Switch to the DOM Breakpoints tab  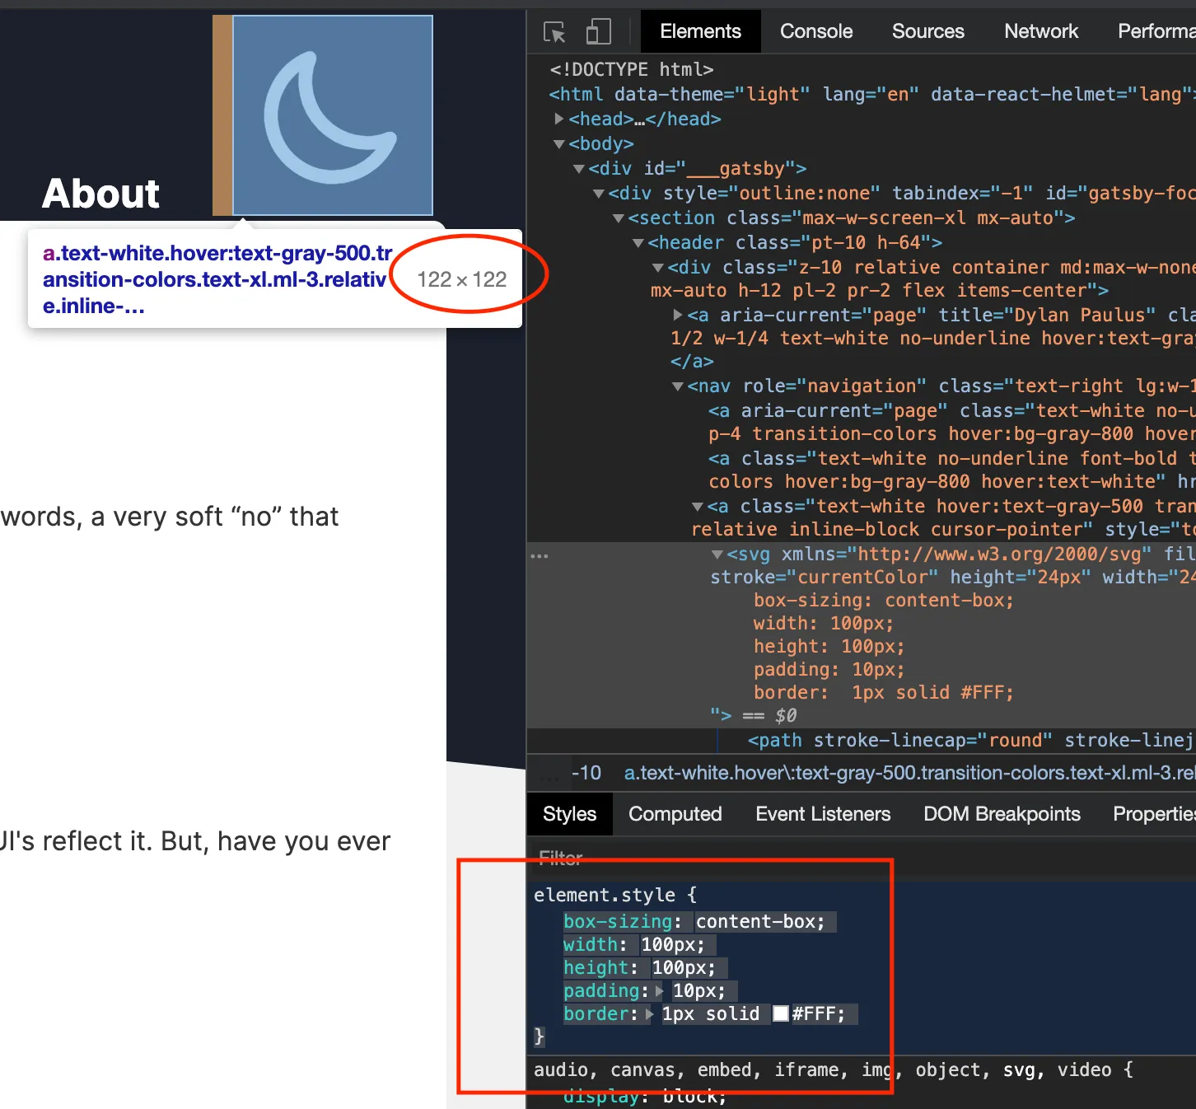coord(1002,814)
